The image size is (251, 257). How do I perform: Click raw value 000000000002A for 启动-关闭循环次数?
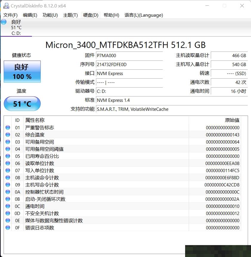[x=222, y=199]
